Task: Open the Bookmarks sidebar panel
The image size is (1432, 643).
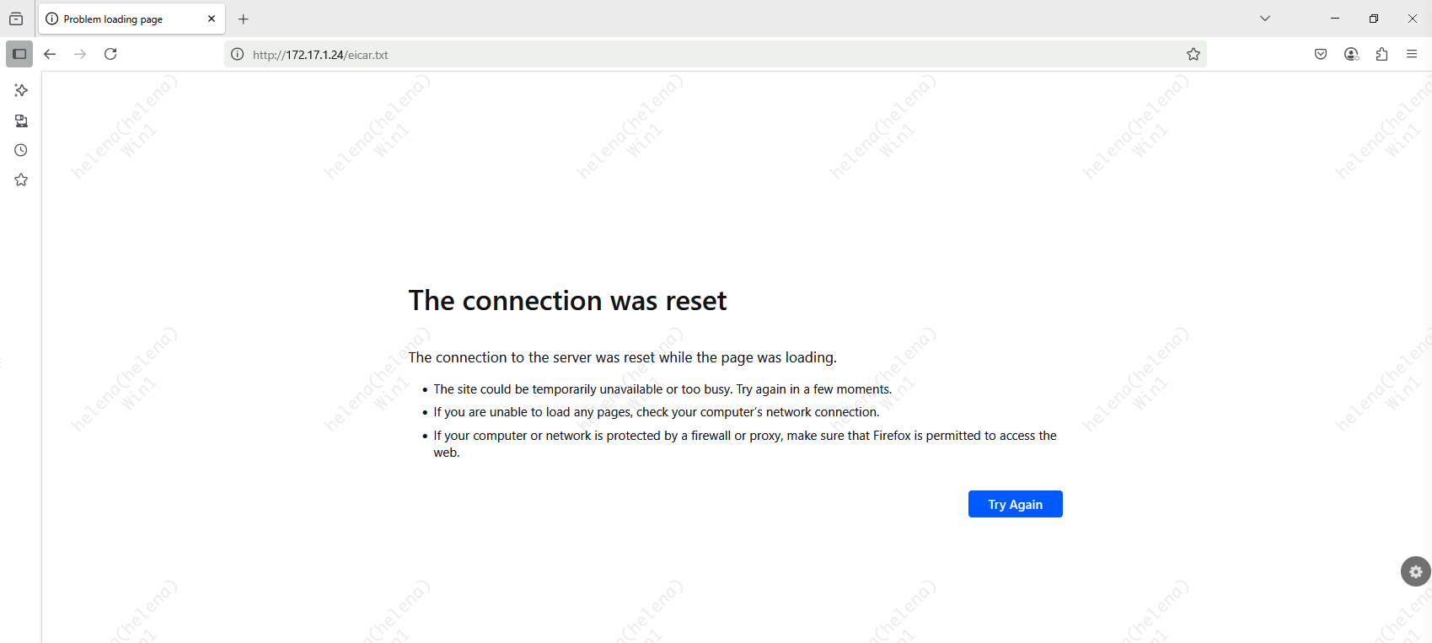Action: pyautogui.click(x=21, y=180)
